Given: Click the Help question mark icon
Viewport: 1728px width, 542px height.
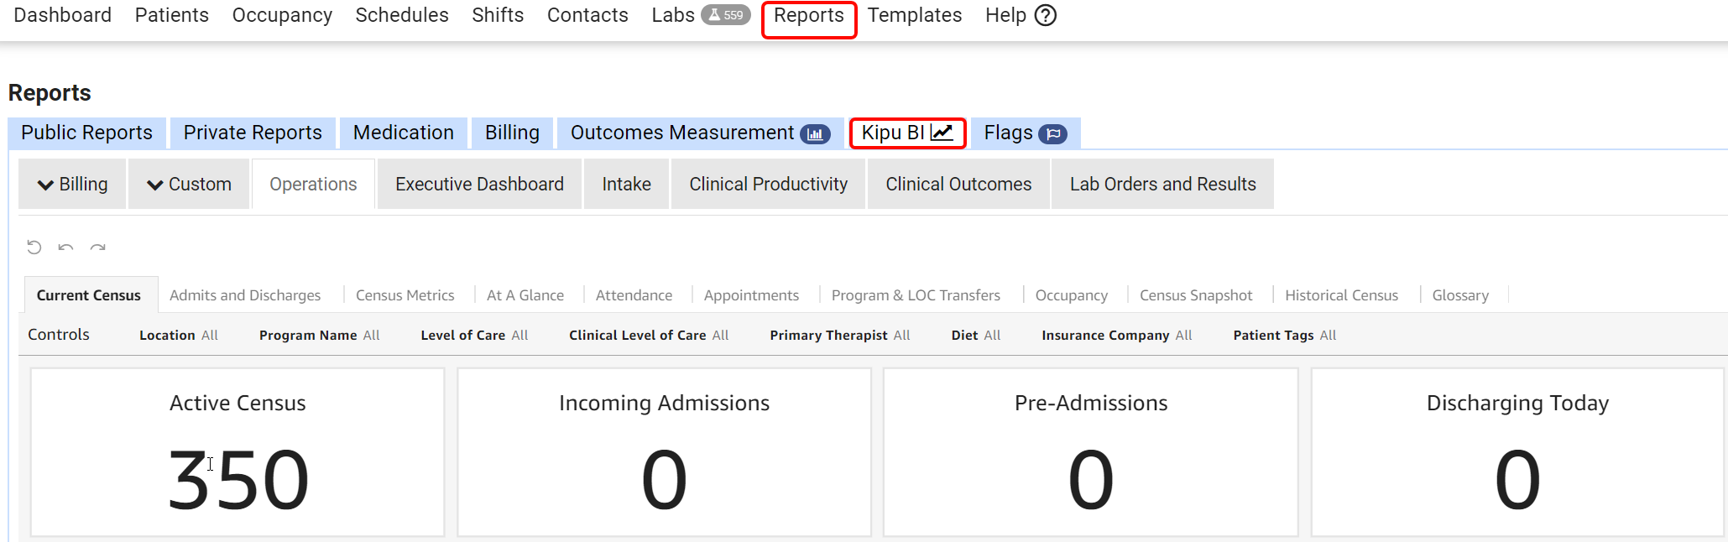Looking at the screenshot, I should pos(1046,15).
